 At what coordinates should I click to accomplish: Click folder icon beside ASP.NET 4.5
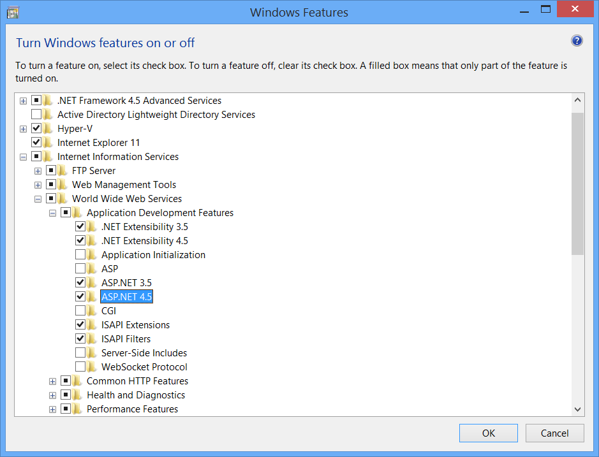pos(92,296)
